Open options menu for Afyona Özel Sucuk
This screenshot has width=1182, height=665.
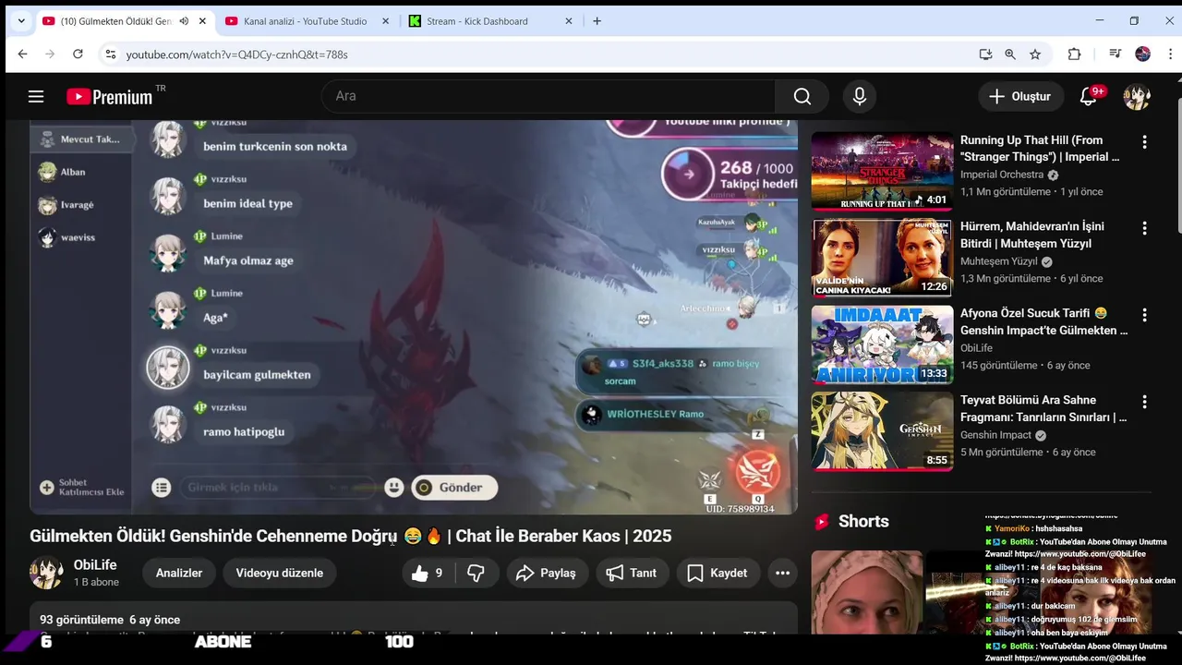pos(1144,315)
